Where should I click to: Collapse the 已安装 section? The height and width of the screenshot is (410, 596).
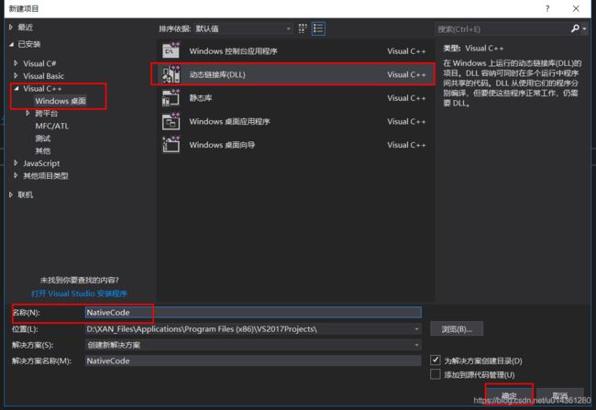tap(11, 44)
